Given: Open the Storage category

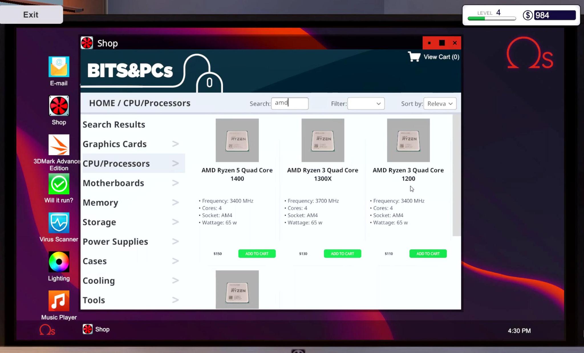Looking at the screenshot, I should pyautogui.click(x=99, y=222).
